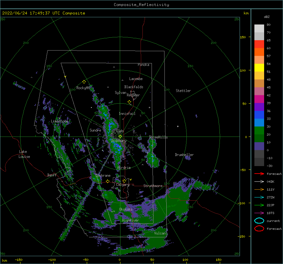Click the Stettler city label

coord(183,91)
